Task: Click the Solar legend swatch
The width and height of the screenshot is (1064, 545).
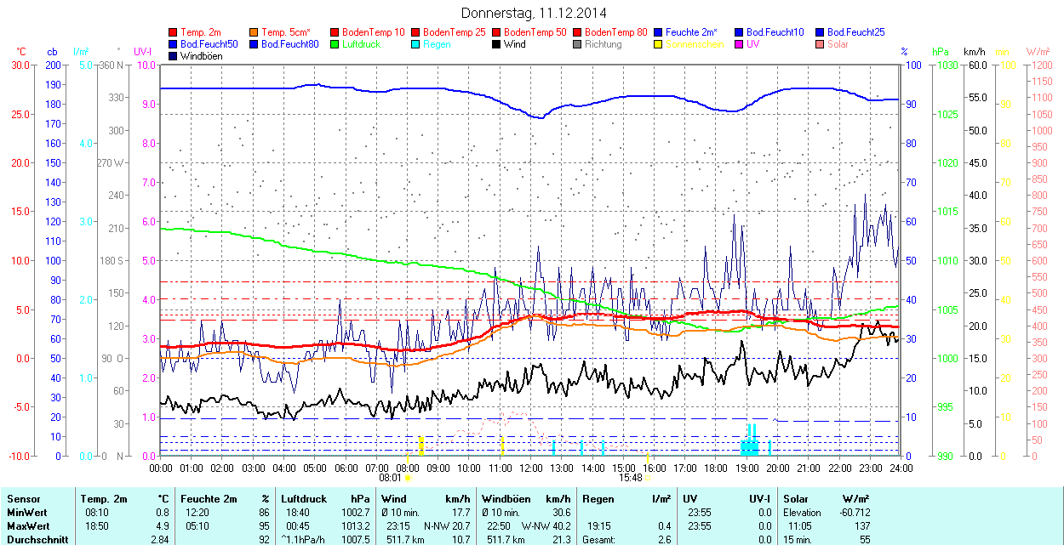Action: click(x=821, y=44)
